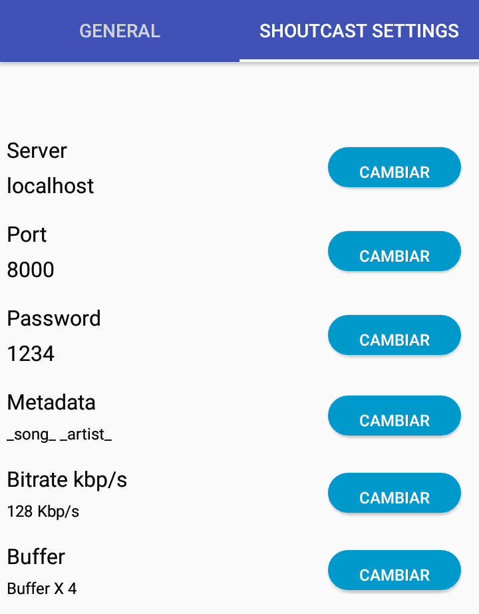Click the Bitrate kbp/s label
479x614 pixels.
pos(67,479)
